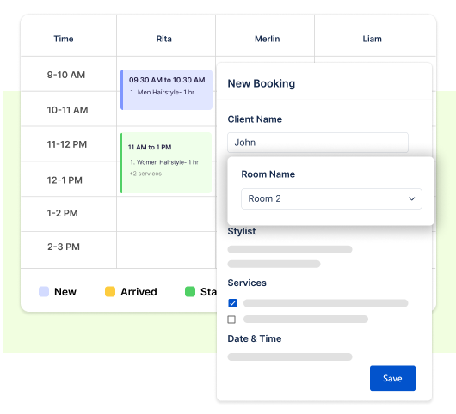Image resolution: width=456 pixels, height=414 pixels.
Task: Uncheck the checked first service checkbox
Action: point(232,303)
